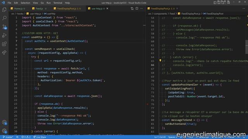Open right editor group More Actions menu

[244, 8]
